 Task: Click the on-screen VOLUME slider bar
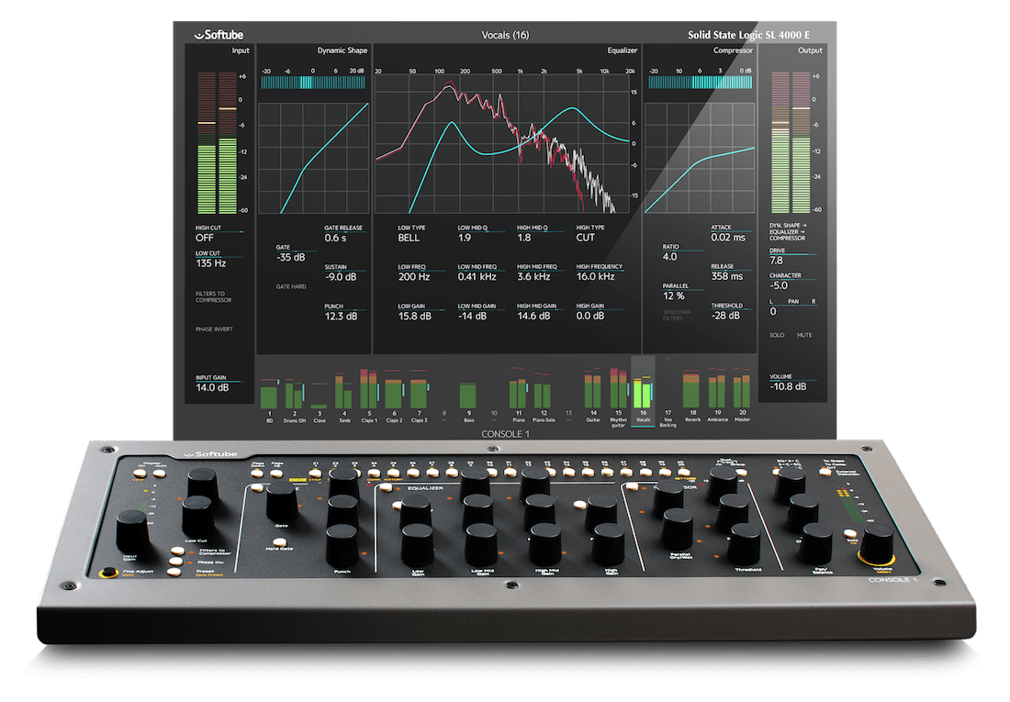793,381
